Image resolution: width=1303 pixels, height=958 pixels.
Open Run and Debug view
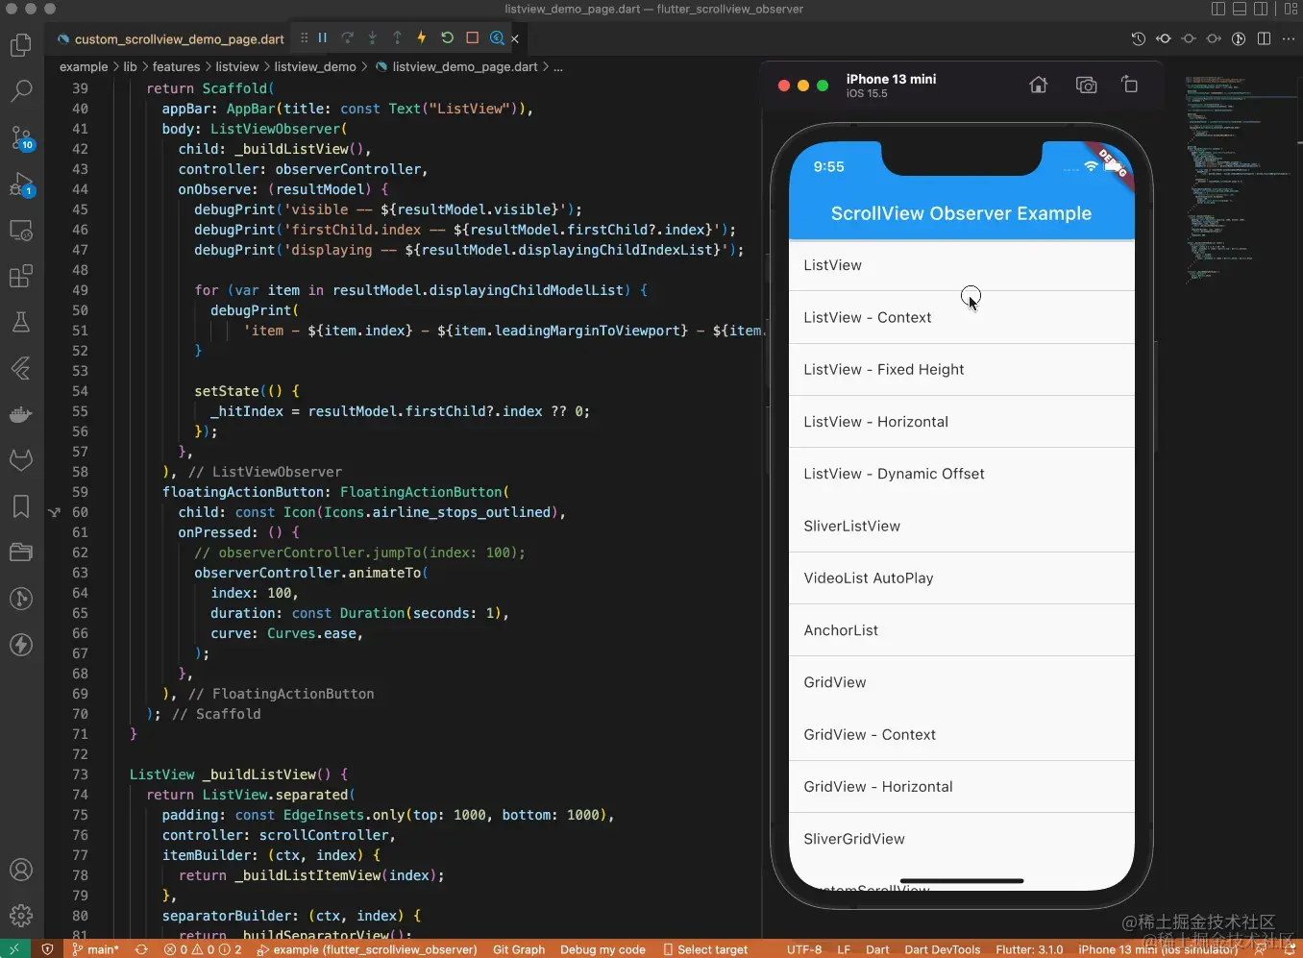coord(21,184)
